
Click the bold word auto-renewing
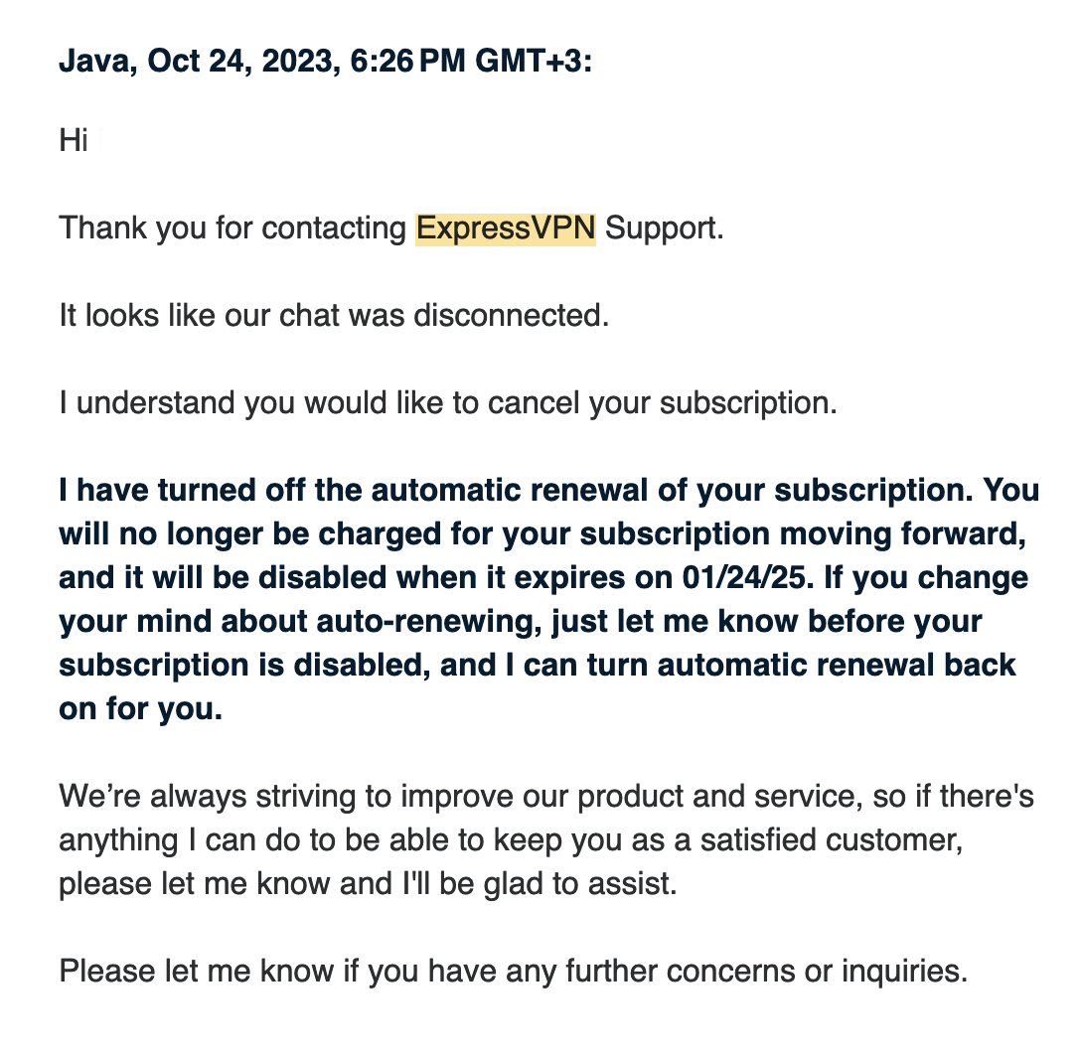[x=423, y=622]
